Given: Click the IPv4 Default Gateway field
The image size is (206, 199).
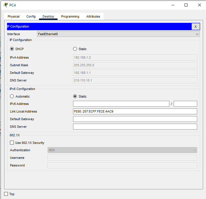Looking at the screenshot, I should coord(135,73).
